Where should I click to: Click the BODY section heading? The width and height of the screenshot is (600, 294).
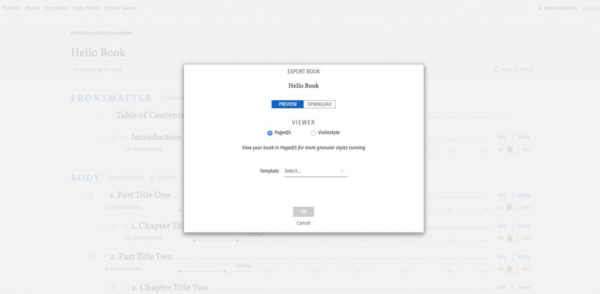coord(86,178)
